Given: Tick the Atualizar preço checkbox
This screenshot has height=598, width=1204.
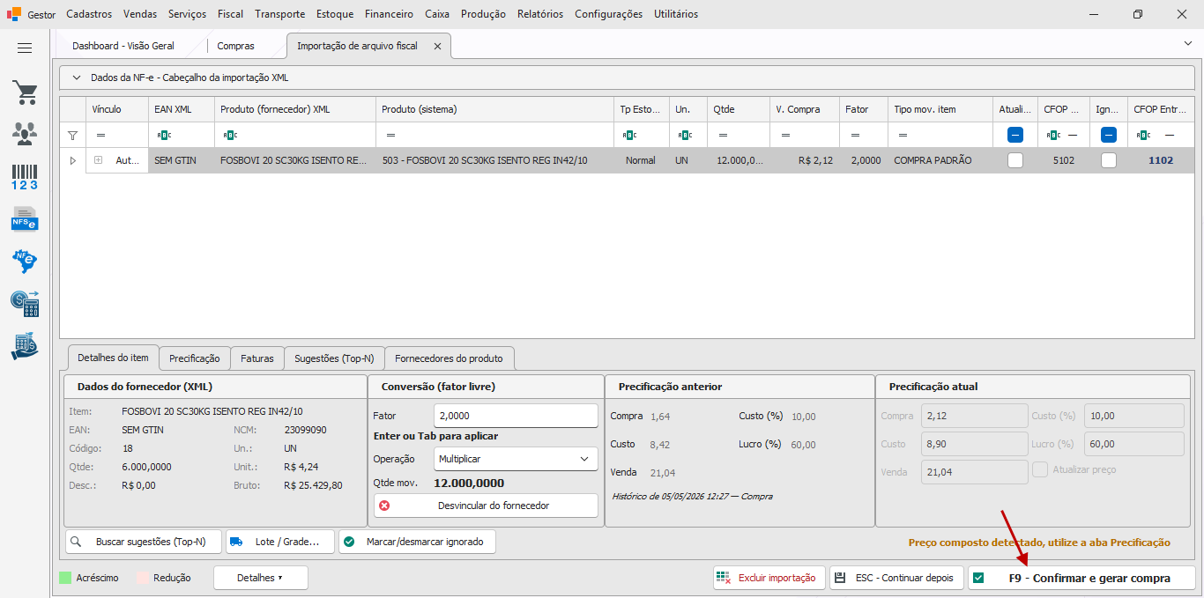Looking at the screenshot, I should pyautogui.click(x=1040, y=469).
